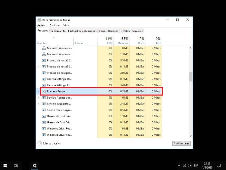Select the Procesos tab
This screenshot has height=170, width=226.
(43, 31)
